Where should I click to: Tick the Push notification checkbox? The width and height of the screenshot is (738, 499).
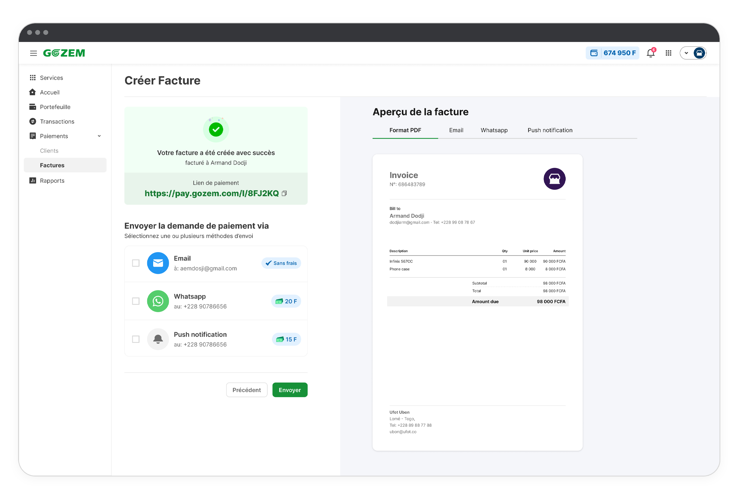pyautogui.click(x=136, y=339)
